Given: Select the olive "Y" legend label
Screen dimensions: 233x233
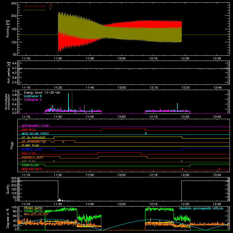Looking at the screenshot, I should pos(50,9).
